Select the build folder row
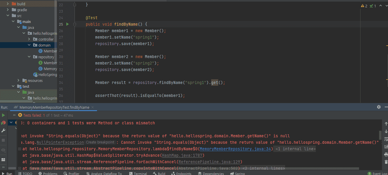The width and height of the screenshot is (388, 175). tap(28, 4)
